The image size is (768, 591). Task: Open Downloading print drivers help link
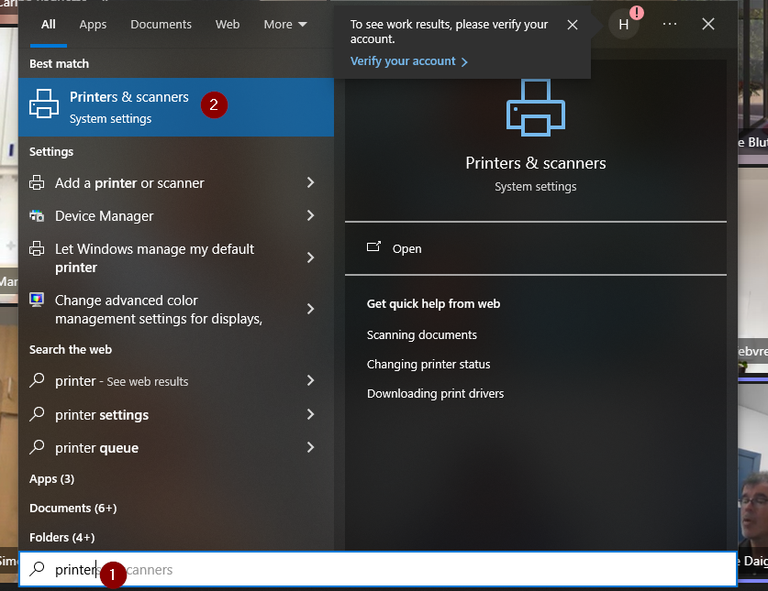click(x=436, y=394)
